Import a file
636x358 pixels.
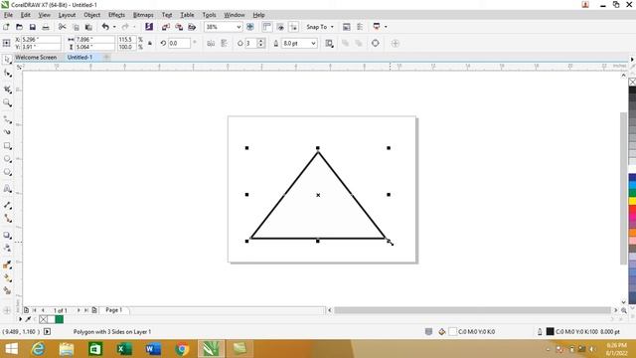166,27
